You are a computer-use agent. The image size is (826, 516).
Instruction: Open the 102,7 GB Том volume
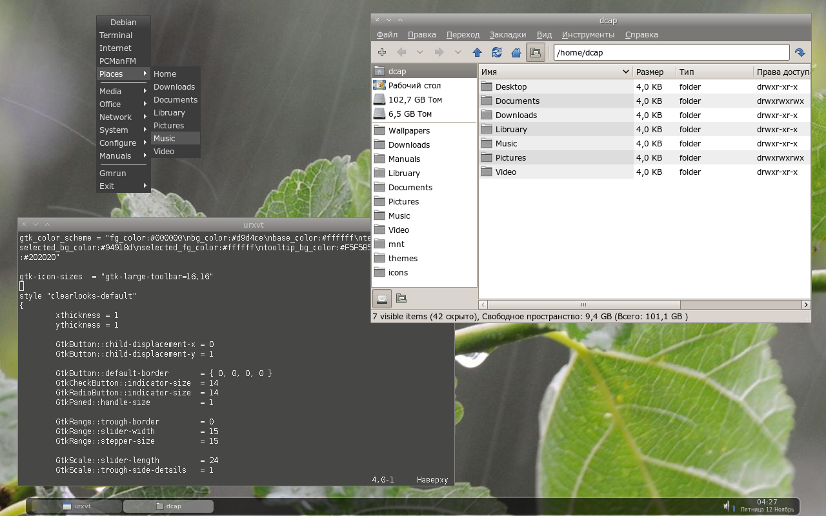pos(425,99)
